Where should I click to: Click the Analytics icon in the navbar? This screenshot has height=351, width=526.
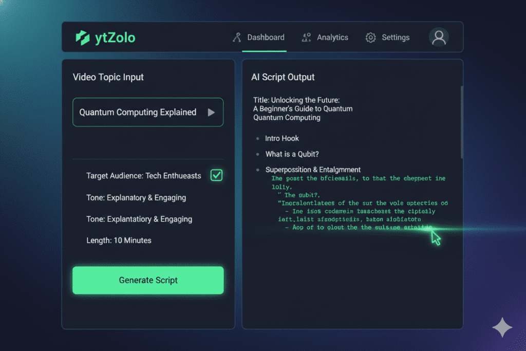(x=306, y=38)
